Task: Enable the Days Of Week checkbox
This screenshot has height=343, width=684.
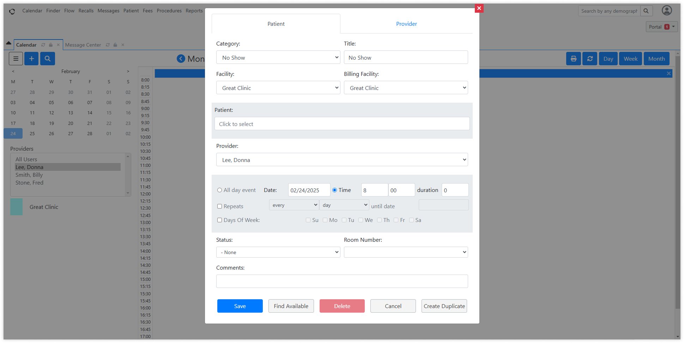Action: (x=219, y=220)
